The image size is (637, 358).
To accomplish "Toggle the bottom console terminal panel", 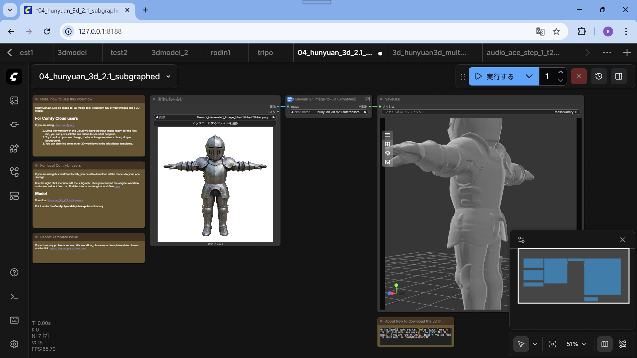I will [x=14, y=297].
